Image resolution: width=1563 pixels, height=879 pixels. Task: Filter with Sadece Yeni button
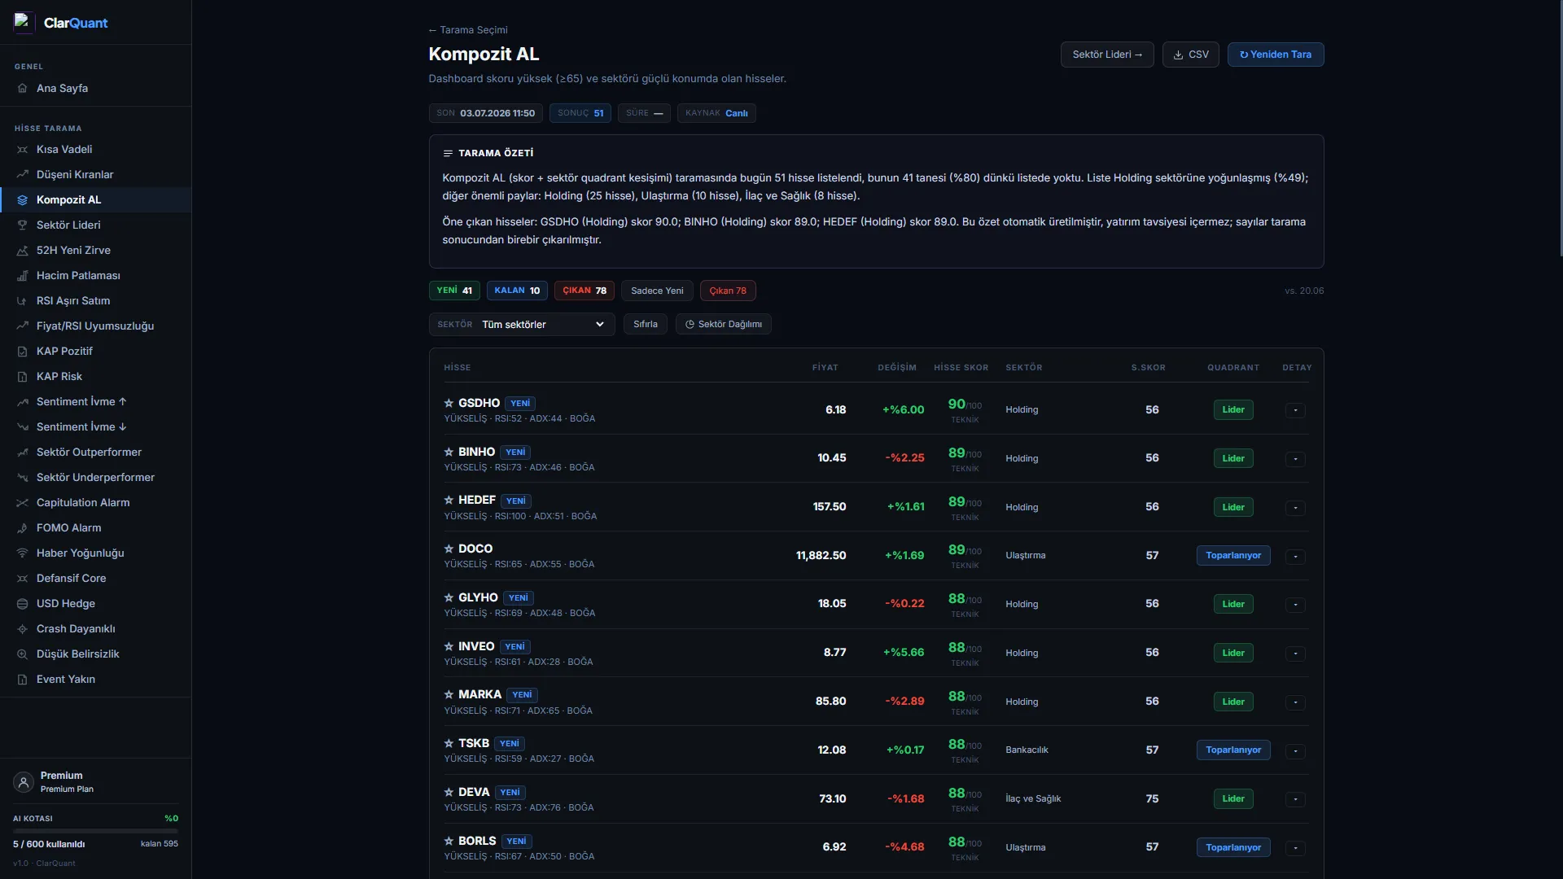(x=657, y=291)
